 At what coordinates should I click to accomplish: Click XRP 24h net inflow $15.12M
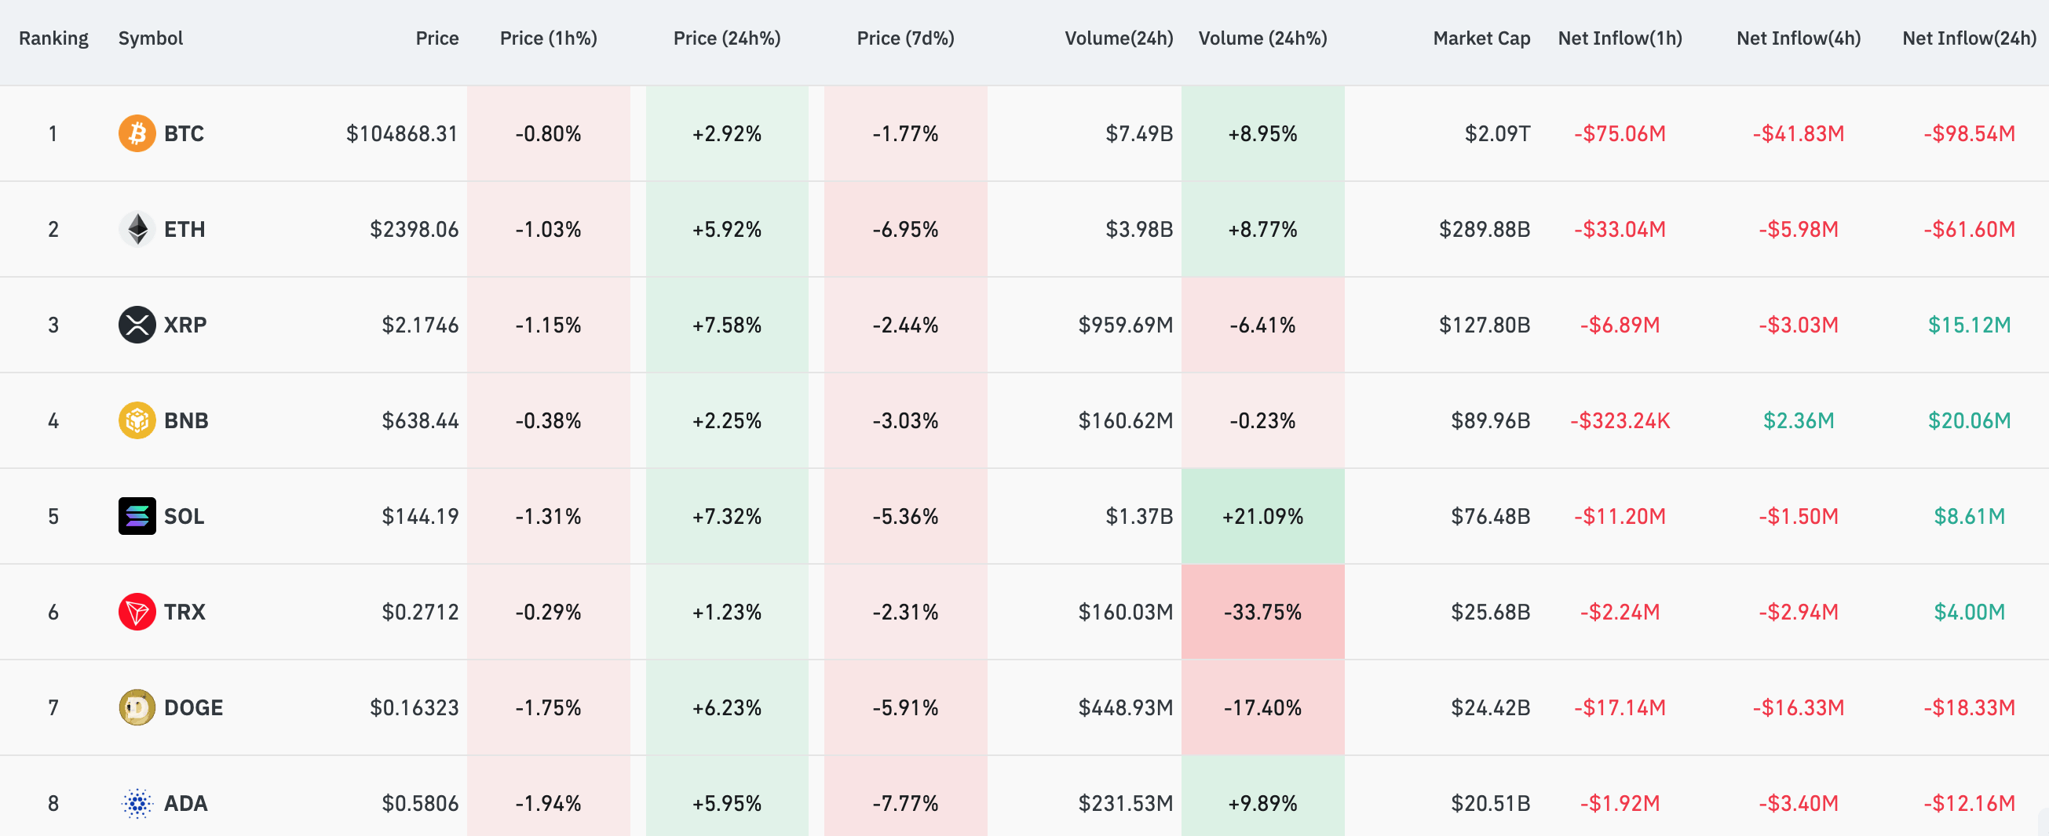(1969, 325)
